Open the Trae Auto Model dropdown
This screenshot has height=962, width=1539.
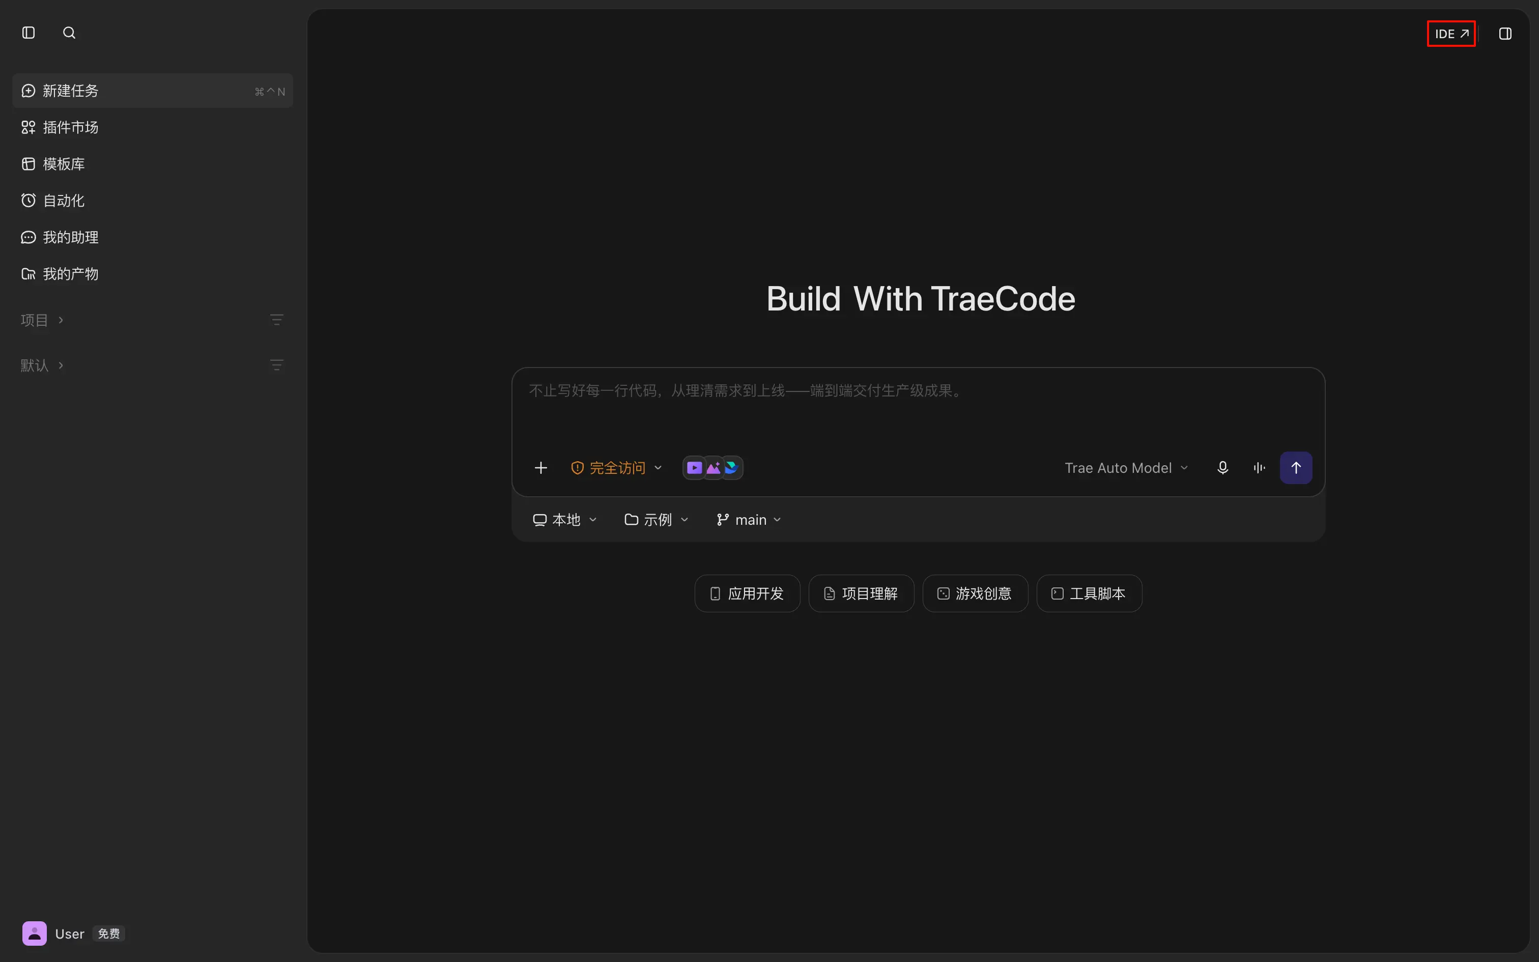coord(1126,468)
